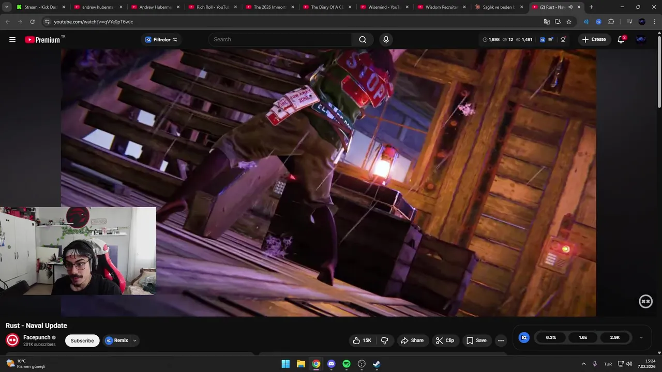Image resolution: width=662 pixels, height=372 pixels.
Task: Click the video player to pause
Action: [x=328, y=182]
